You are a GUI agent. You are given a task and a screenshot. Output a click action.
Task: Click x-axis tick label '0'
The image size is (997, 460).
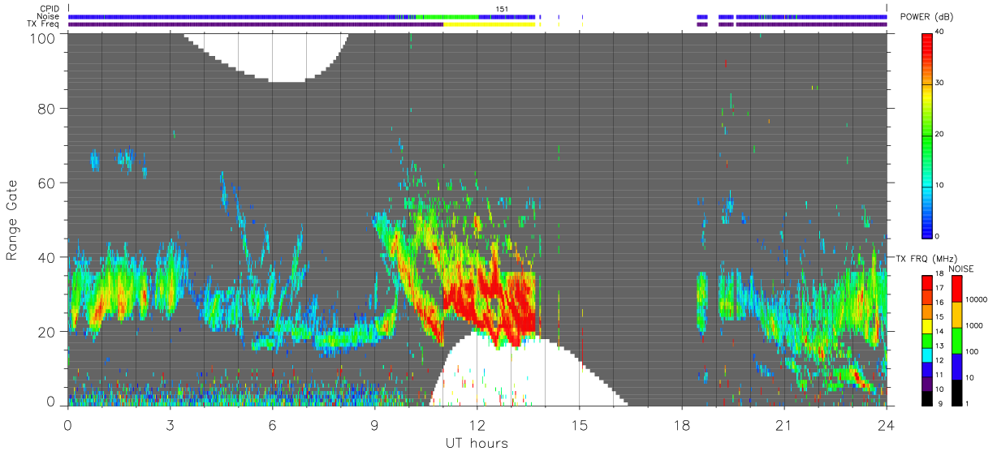pos(67,425)
